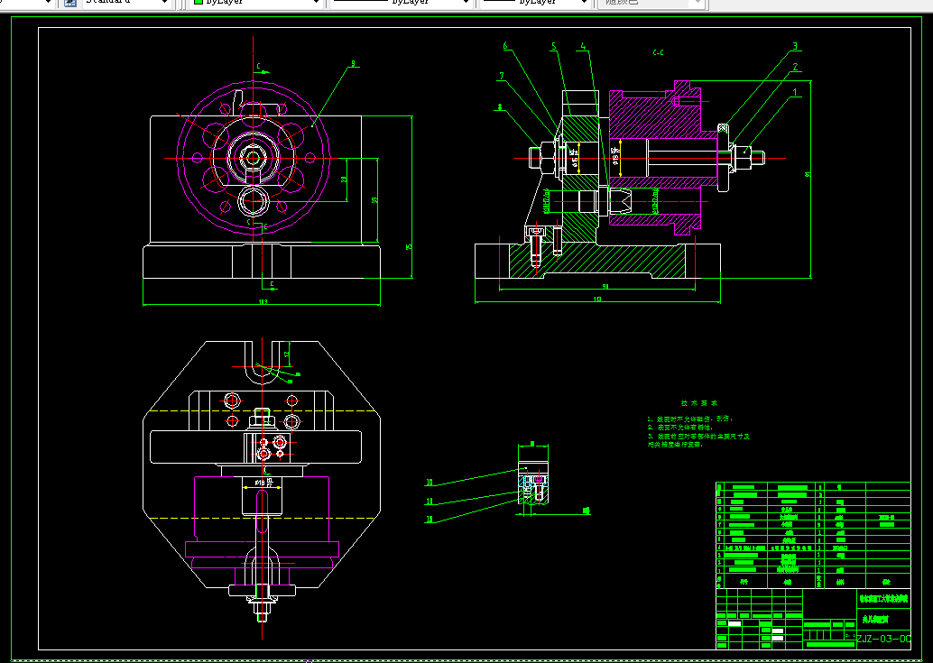Select balloon number 2 in the section view

pyautogui.click(x=795, y=68)
